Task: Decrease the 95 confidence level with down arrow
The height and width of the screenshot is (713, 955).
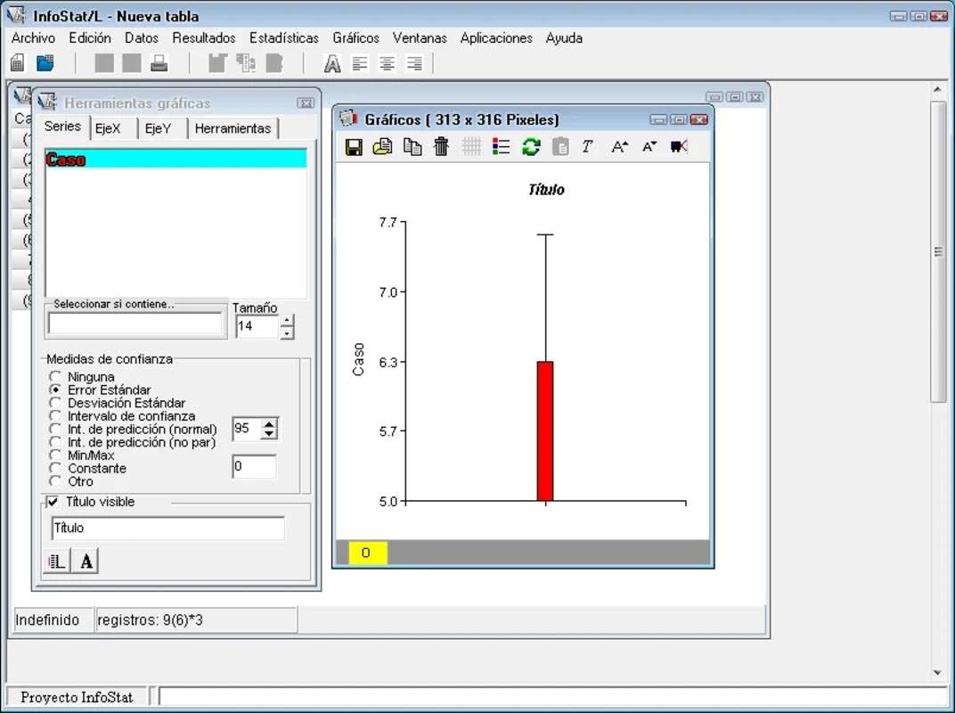Action: click(269, 434)
